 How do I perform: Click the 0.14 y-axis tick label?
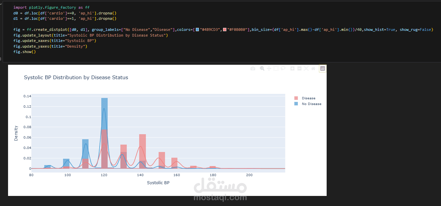(27, 96)
